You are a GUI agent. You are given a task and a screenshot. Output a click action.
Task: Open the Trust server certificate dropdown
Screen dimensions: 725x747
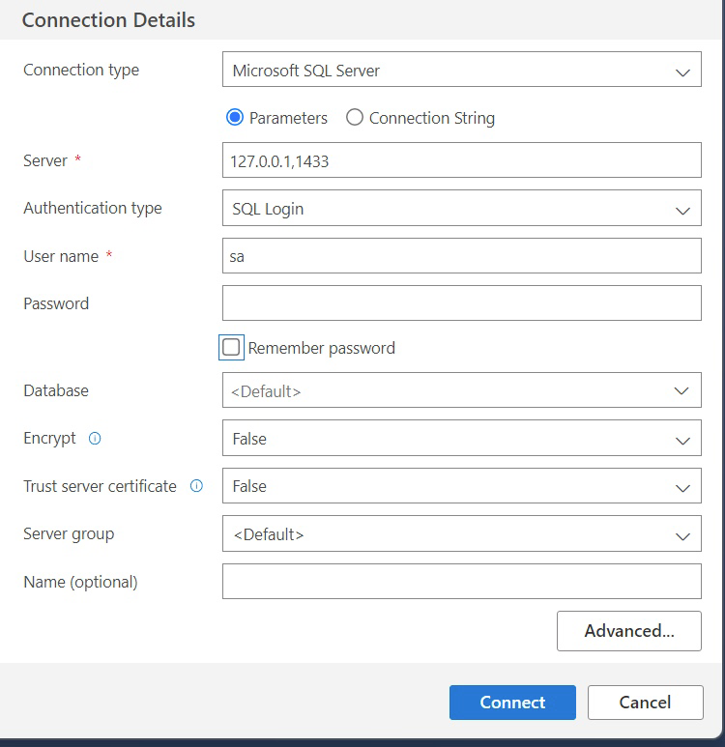click(x=461, y=486)
